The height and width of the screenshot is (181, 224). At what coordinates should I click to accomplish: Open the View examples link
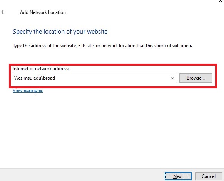(28, 90)
